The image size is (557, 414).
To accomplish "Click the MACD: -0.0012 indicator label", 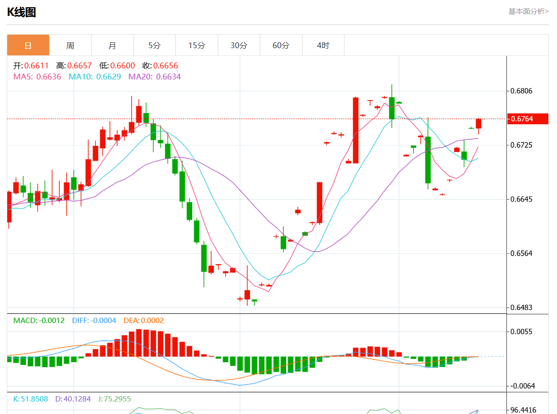I will click(39, 320).
